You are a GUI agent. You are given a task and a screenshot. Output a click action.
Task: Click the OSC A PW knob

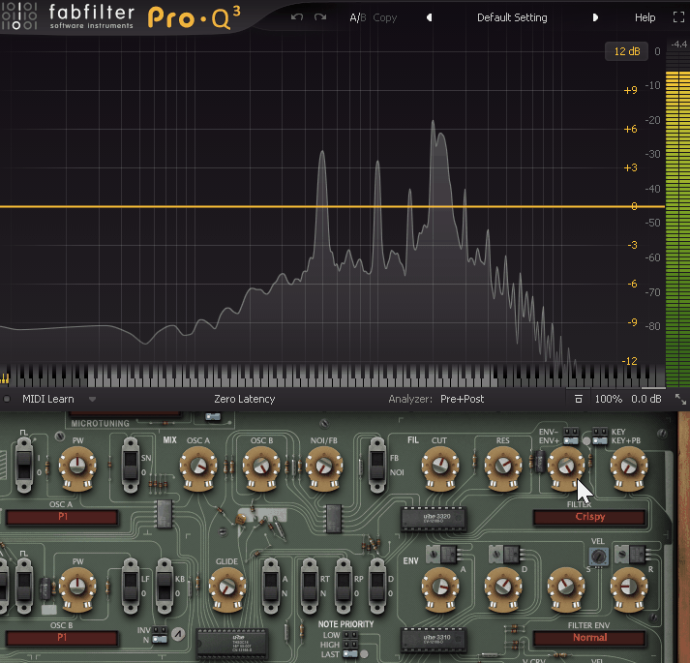click(x=77, y=466)
